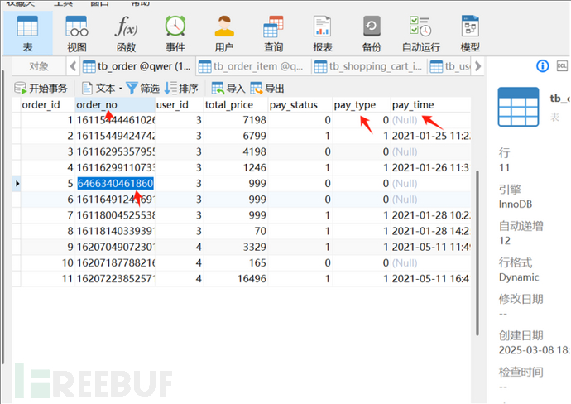The width and height of the screenshot is (571, 404).
Task: Select the order_id cell 11
Action: [x=48, y=279]
